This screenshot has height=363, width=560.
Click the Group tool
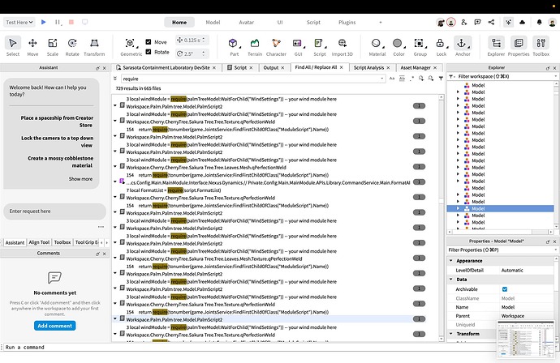click(420, 47)
